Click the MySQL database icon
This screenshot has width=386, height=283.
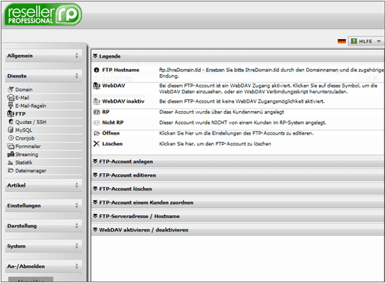click(11, 130)
